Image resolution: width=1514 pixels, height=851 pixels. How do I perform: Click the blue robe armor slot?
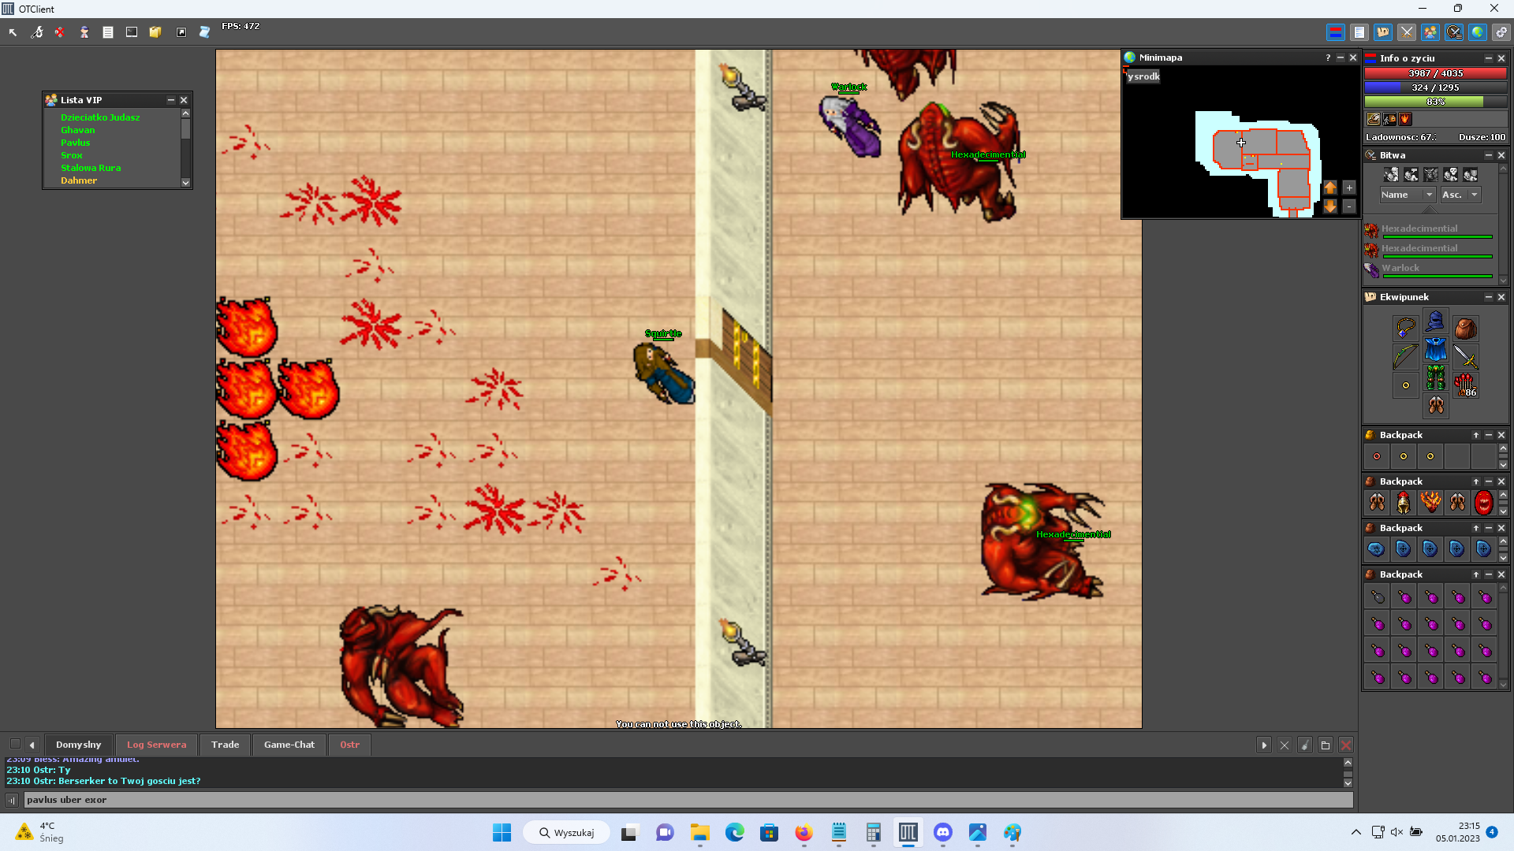tap(1436, 350)
